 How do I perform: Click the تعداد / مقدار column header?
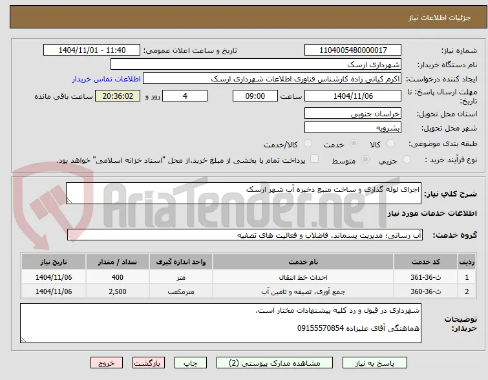tap(118, 262)
